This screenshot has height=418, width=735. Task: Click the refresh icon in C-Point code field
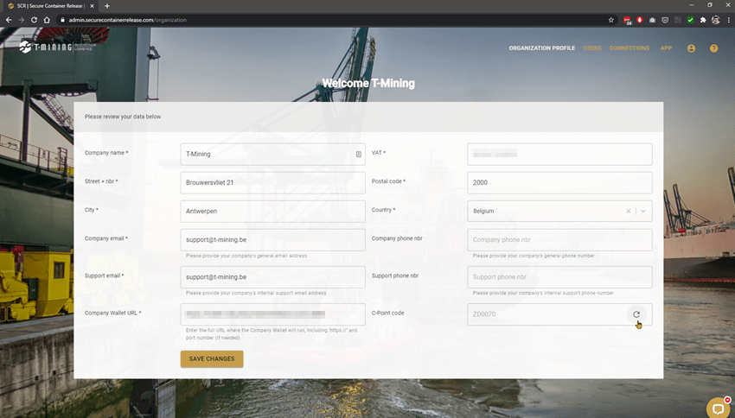tap(636, 315)
